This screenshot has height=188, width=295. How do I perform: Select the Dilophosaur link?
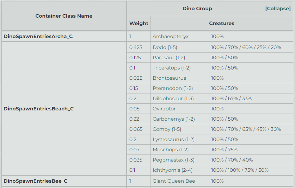(x=167, y=98)
